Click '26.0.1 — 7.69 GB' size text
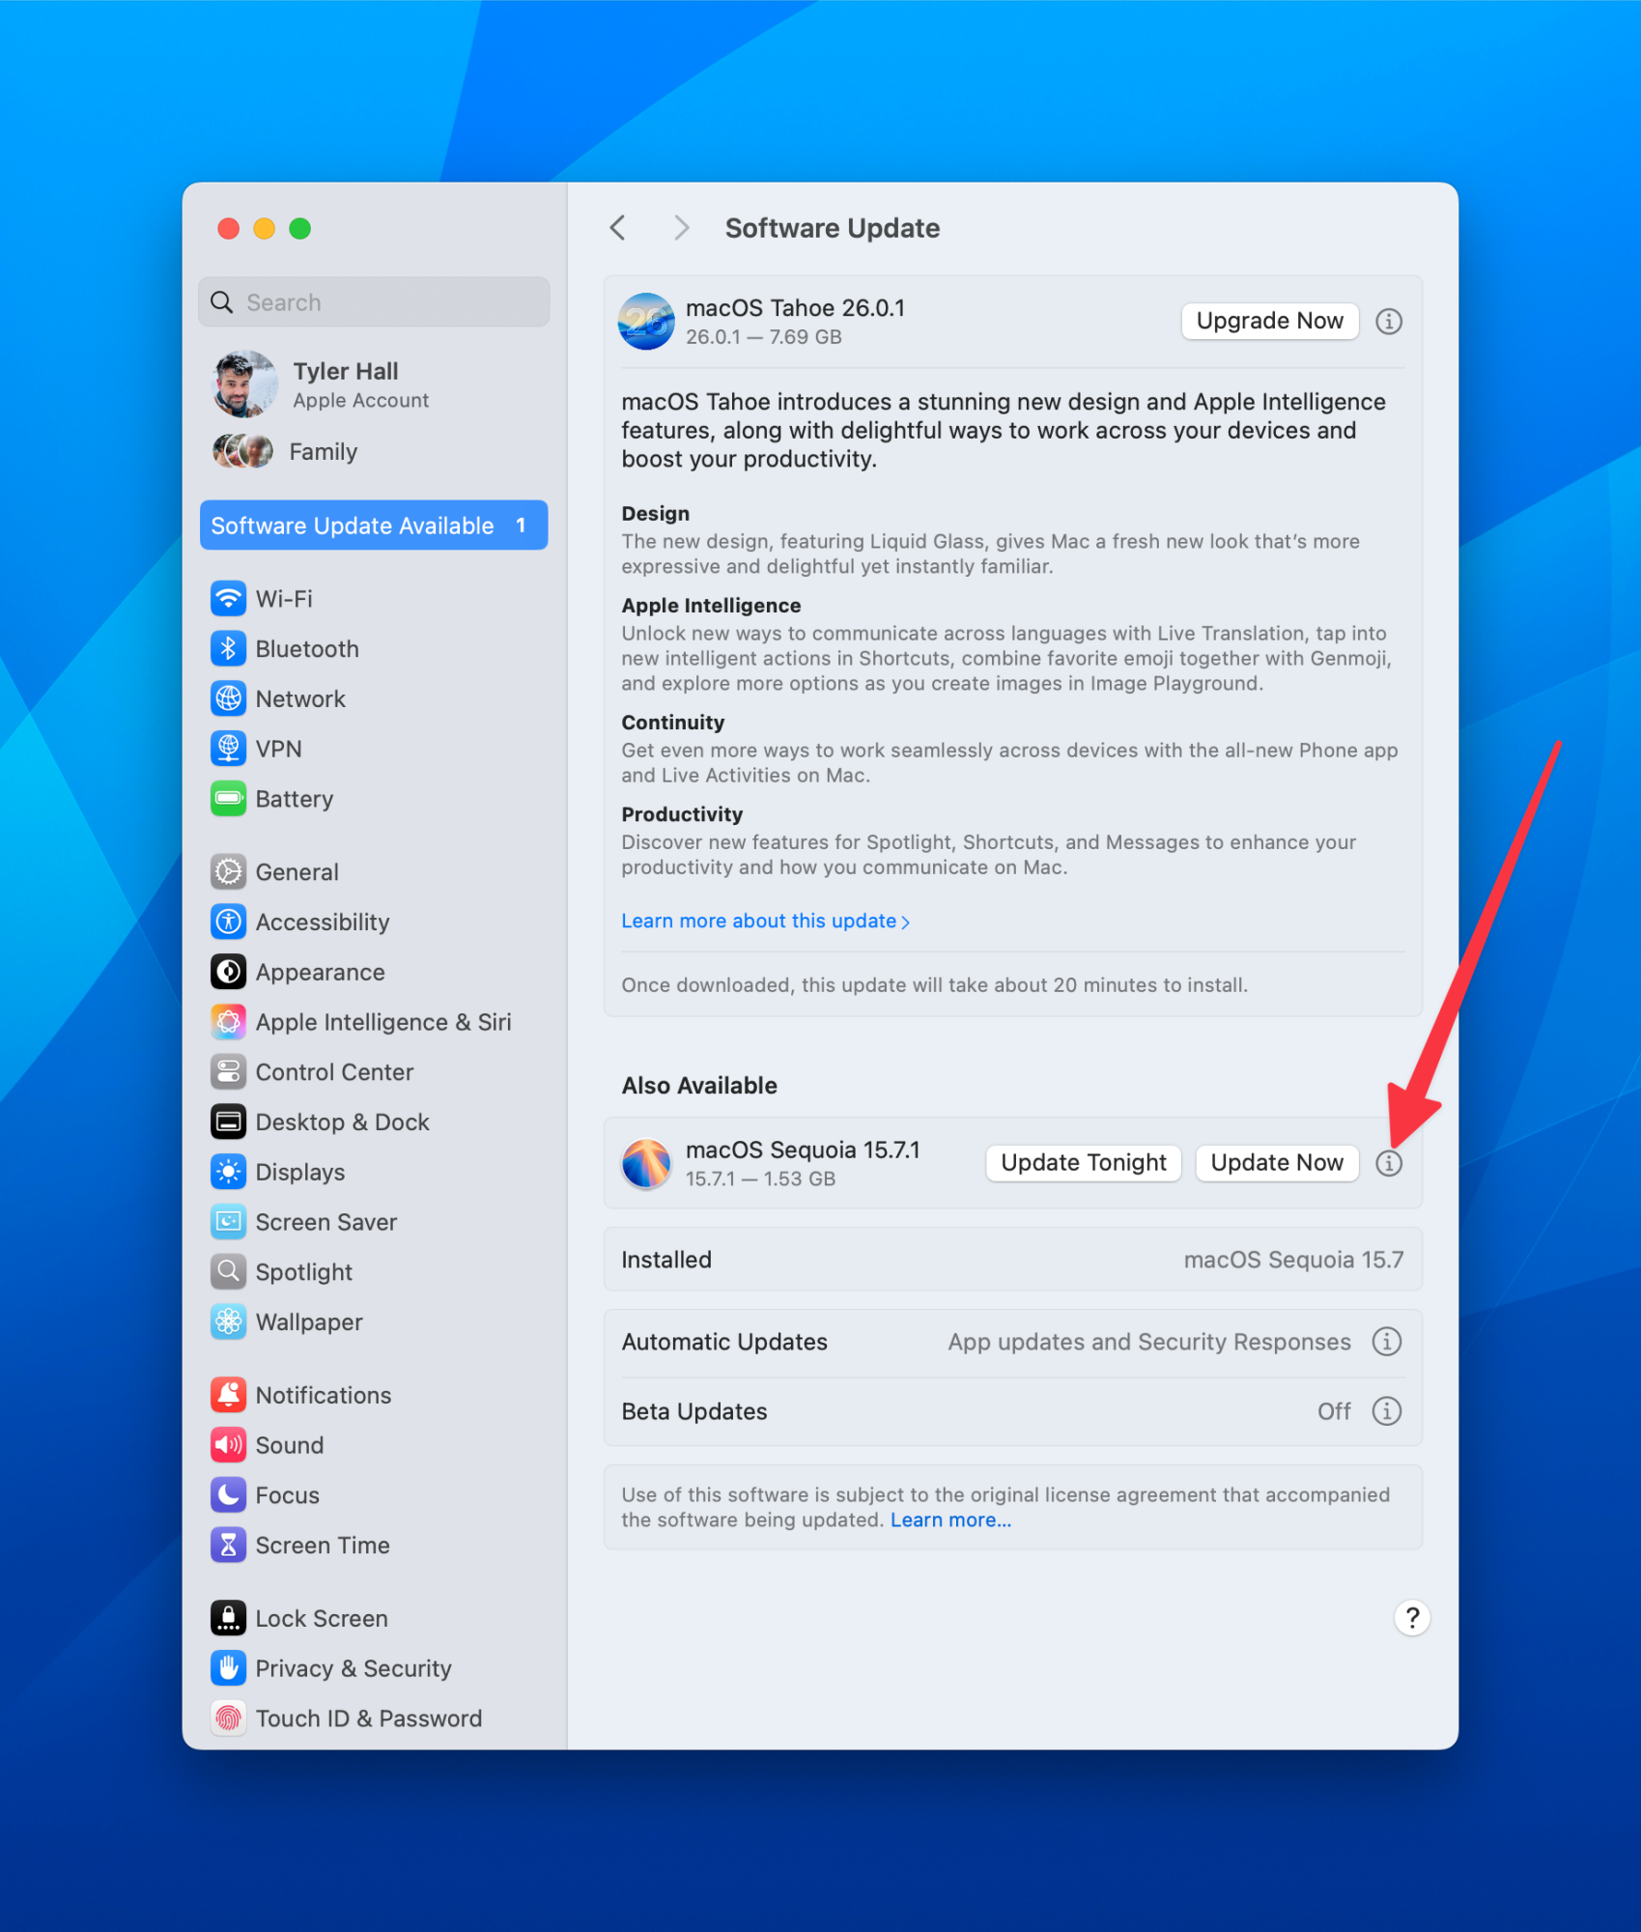Image resolution: width=1641 pixels, height=1932 pixels. tap(764, 337)
